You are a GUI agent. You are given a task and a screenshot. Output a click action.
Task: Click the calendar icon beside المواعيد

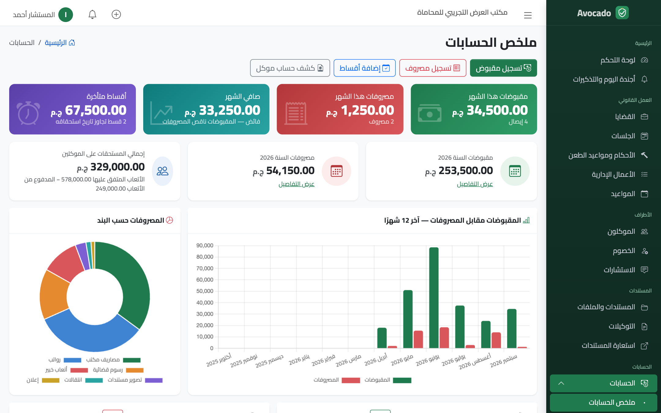click(x=644, y=194)
